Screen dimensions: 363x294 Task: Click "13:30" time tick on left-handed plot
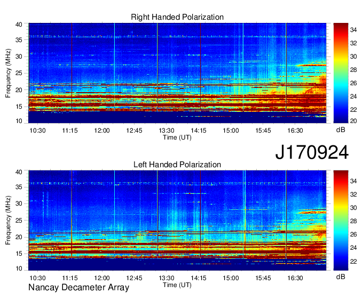tap(166, 278)
